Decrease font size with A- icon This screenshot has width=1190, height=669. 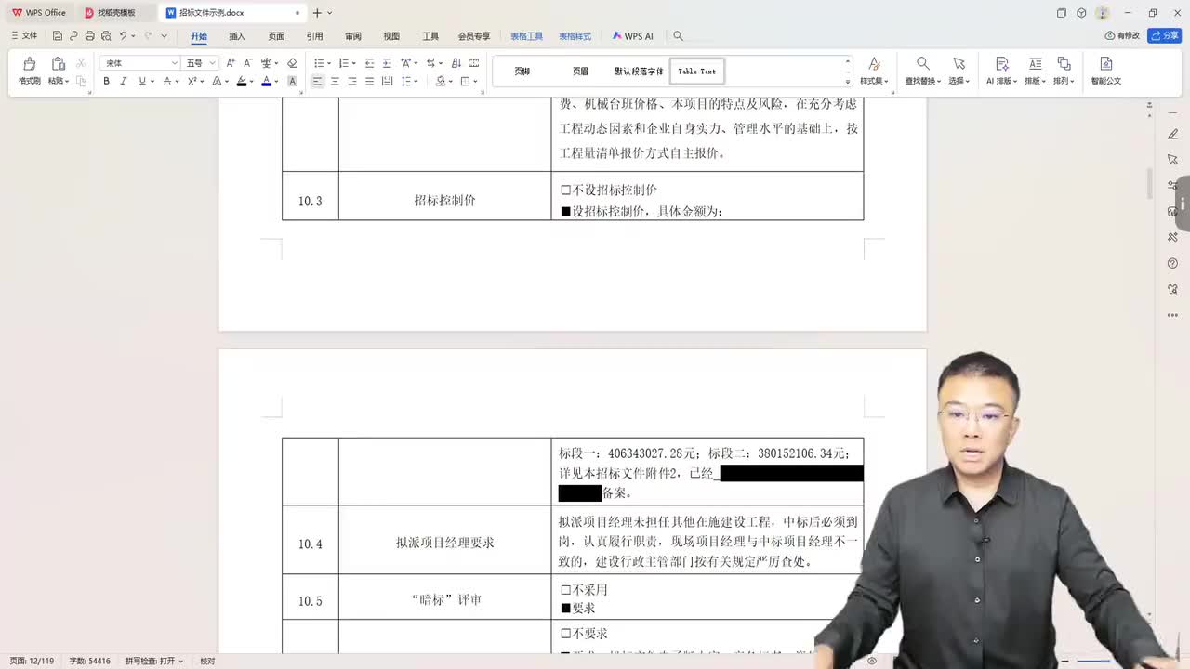point(247,63)
